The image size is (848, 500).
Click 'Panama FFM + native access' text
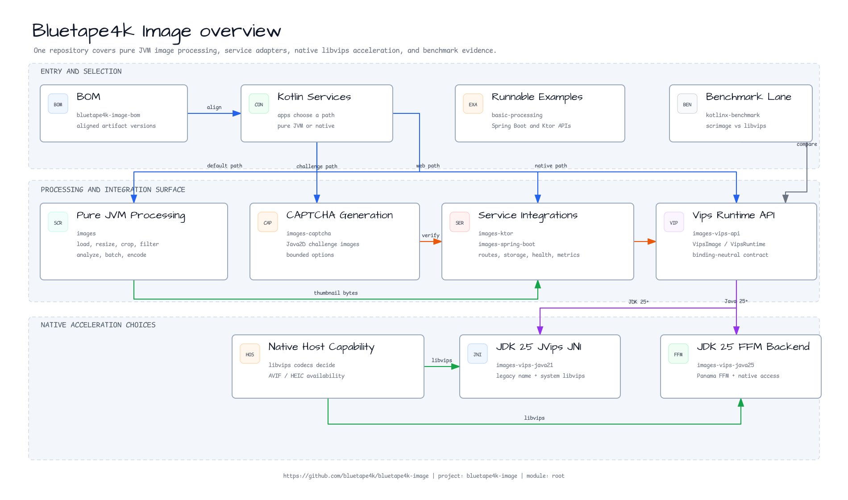[x=738, y=376]
